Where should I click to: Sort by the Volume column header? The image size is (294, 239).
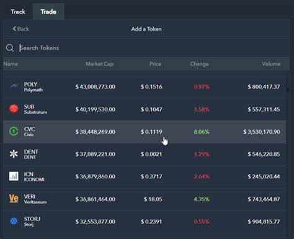271,64
